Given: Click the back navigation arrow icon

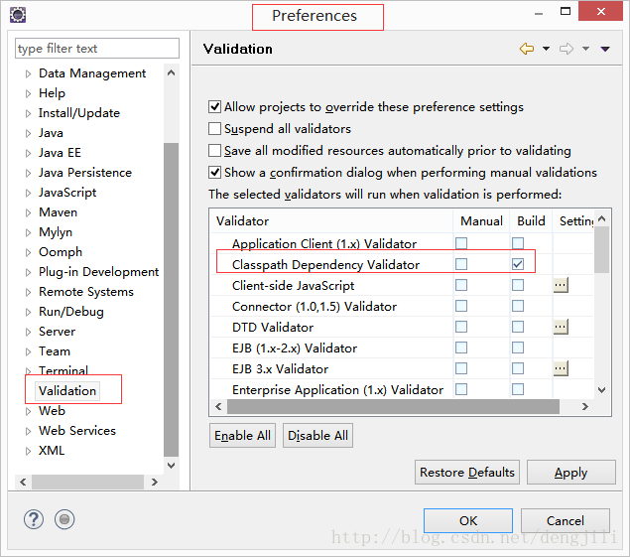Looking at the screenshot, I should [527, 49].
